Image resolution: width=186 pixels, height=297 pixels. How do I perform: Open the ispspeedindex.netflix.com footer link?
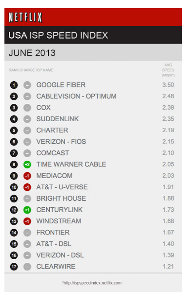click(x=92, y=283)
